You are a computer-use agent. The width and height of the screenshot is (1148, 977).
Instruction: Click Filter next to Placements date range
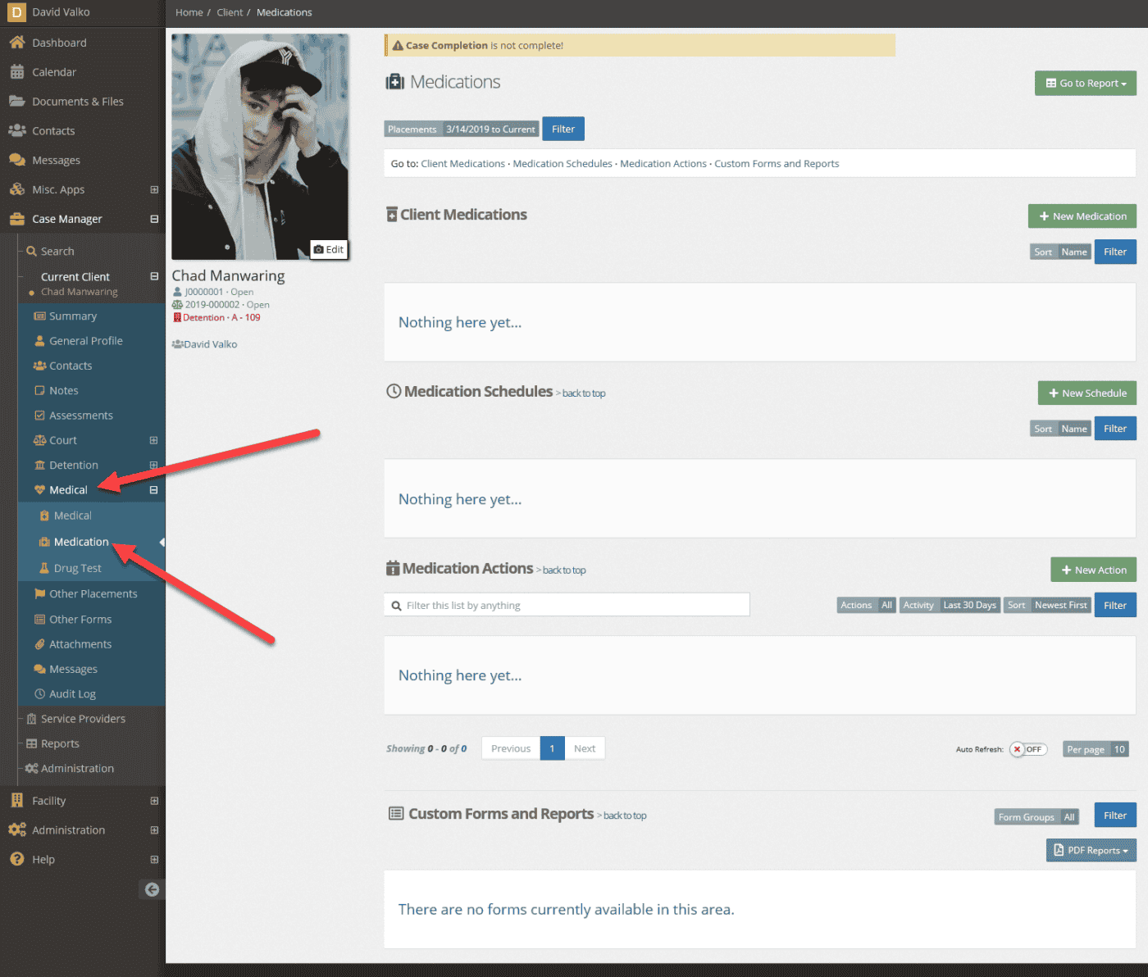[x=563, y=129]
